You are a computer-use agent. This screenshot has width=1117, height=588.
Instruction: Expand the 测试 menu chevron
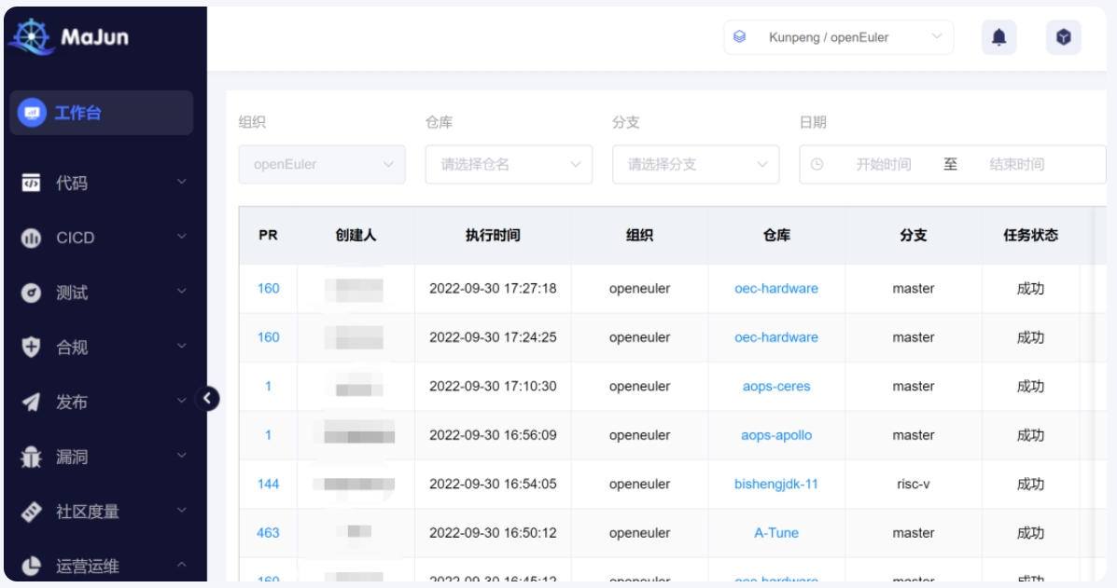pos(182,292)
